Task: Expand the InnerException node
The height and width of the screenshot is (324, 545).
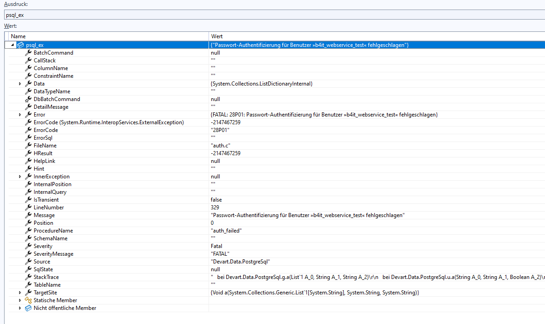Action: click(x=20, y=177)
